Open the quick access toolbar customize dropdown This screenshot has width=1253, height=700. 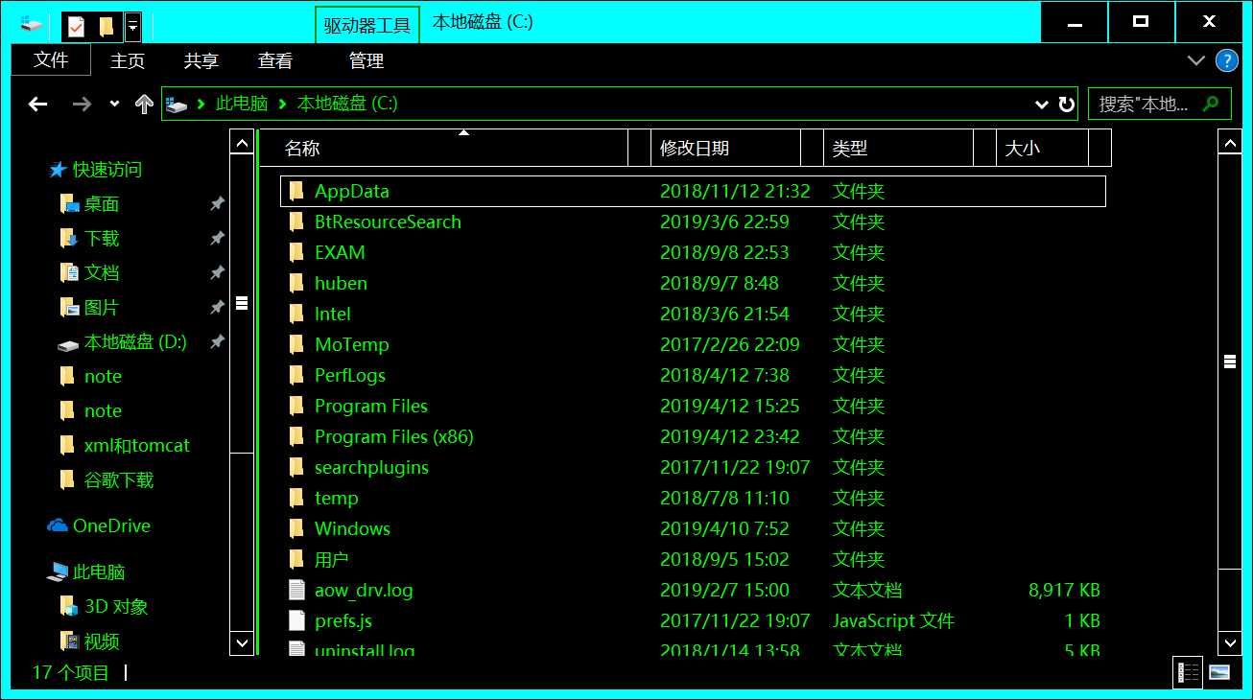[132, 27]
